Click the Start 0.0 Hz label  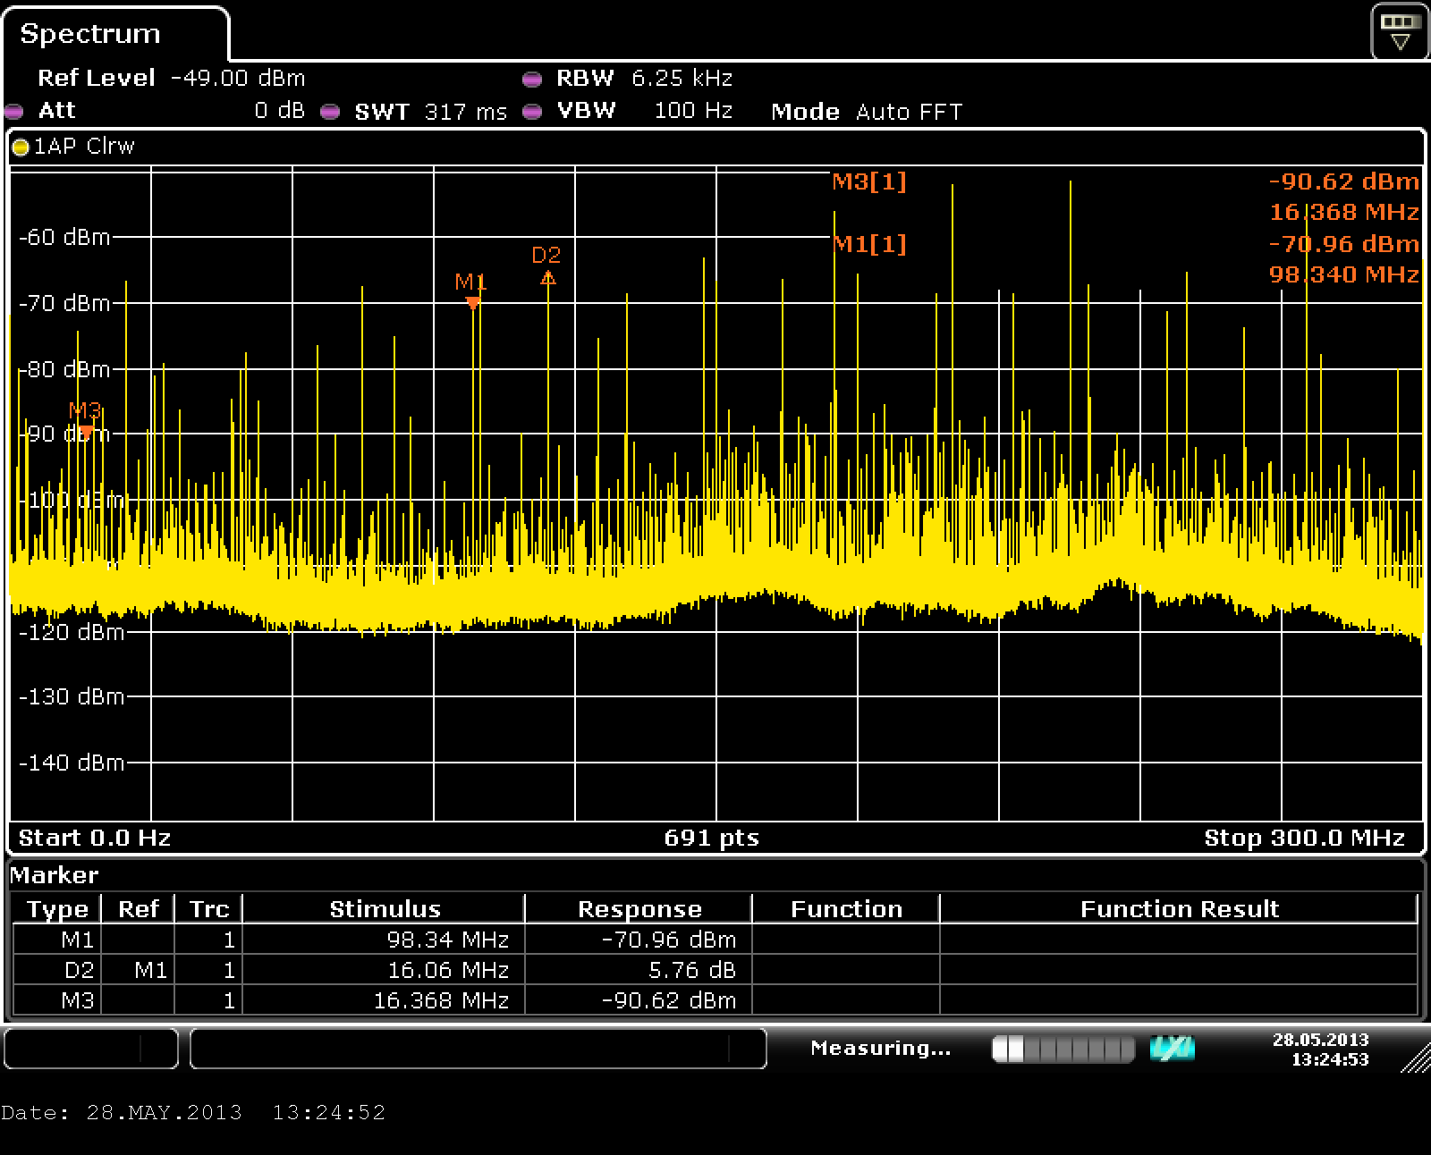point(95,838)
